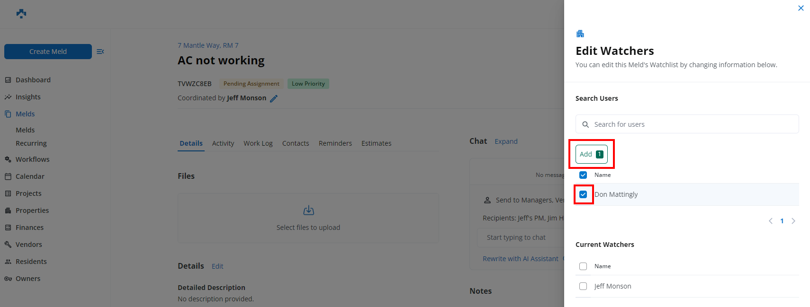Toggle the select-all Name checkbox in Search Users

pos(583,175)
